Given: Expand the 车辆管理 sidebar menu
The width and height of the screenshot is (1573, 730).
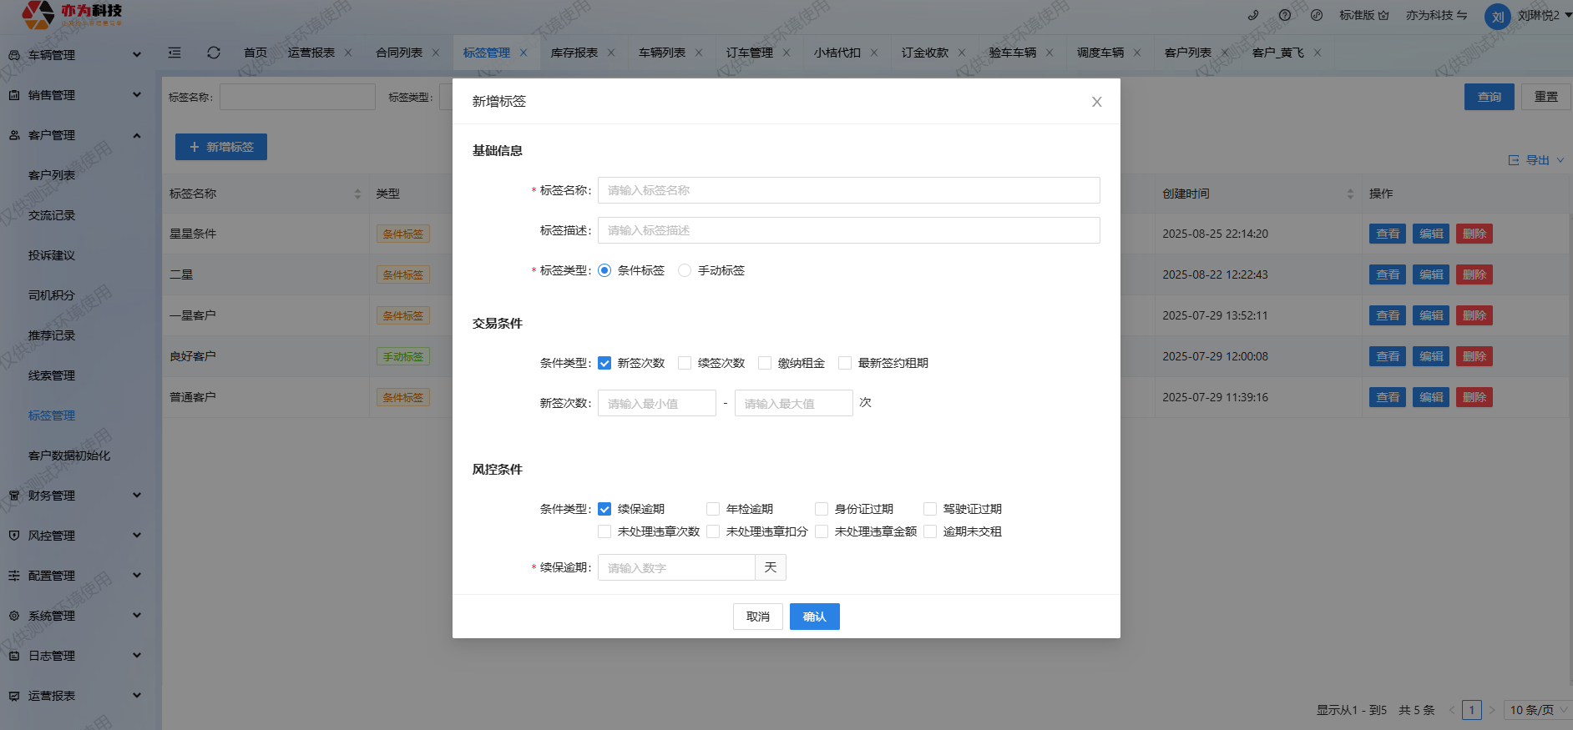Looking at the screenshot, I should tap(73, 55).
